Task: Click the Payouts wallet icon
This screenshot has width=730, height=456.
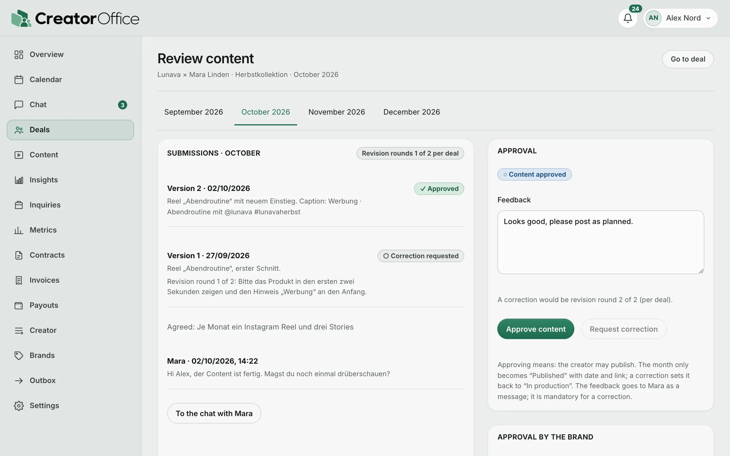Action: pyautogui.click(x=19, y=306)
